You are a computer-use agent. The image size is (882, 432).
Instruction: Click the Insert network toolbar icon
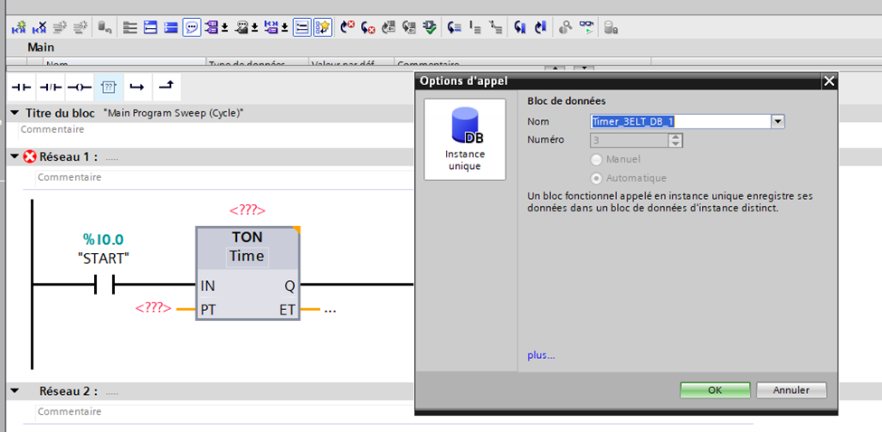(x=20, y=27)
